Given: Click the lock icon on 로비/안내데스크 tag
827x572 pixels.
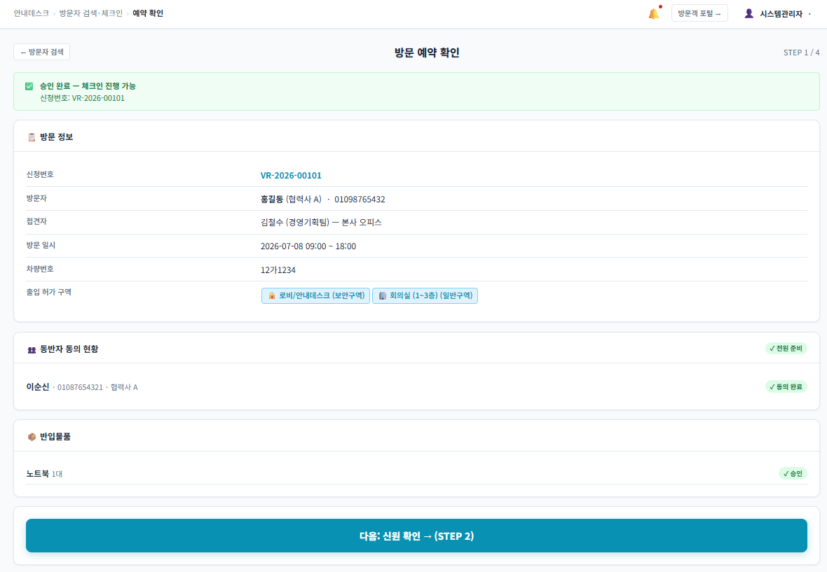Looking at the screenshot, I should [x=272, y=295].
